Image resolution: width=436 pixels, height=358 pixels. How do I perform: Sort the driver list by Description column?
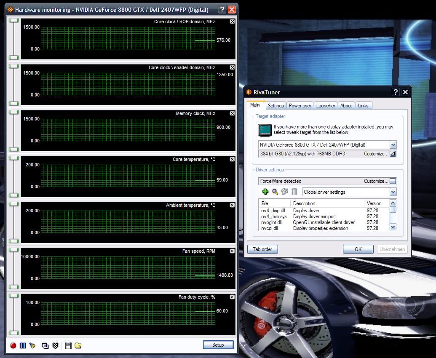[x=327, y=203]
